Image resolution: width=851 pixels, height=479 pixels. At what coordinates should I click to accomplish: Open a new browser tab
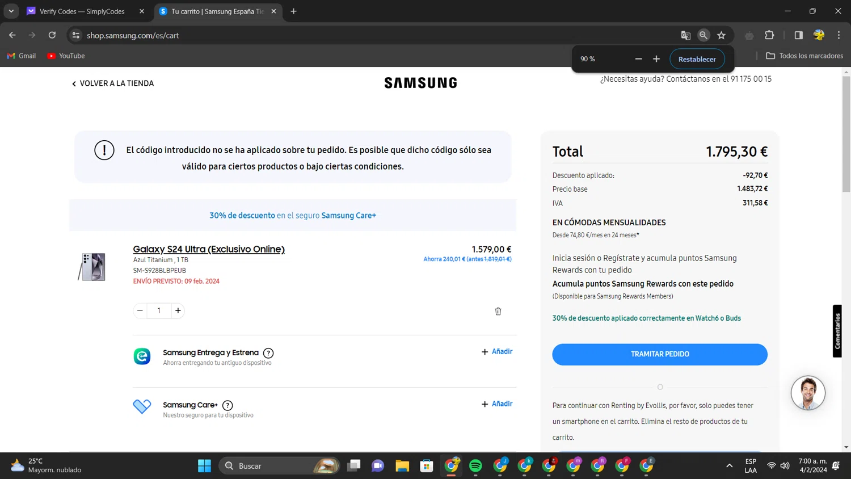(x=293, y=11)
